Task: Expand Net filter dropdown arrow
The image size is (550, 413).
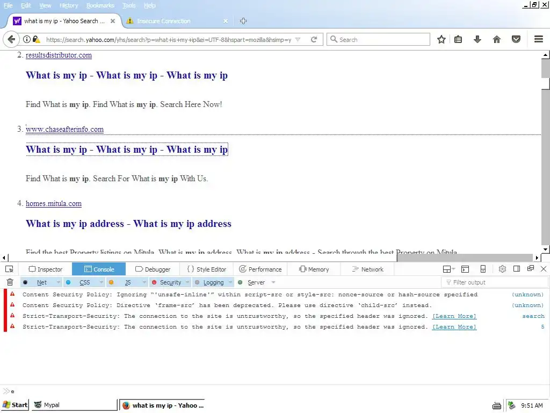Action: 58,282
